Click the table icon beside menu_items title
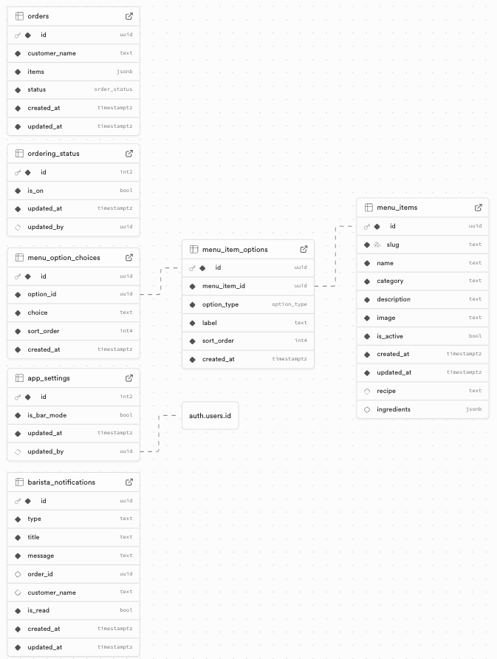The image size is (497, 659). click(x=369, y=208)
